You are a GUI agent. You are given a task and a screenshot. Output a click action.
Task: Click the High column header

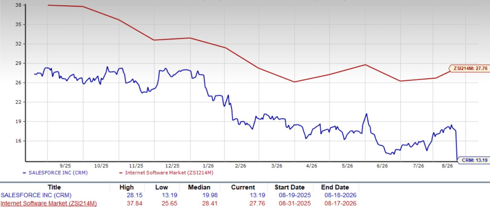pos(126,187)
